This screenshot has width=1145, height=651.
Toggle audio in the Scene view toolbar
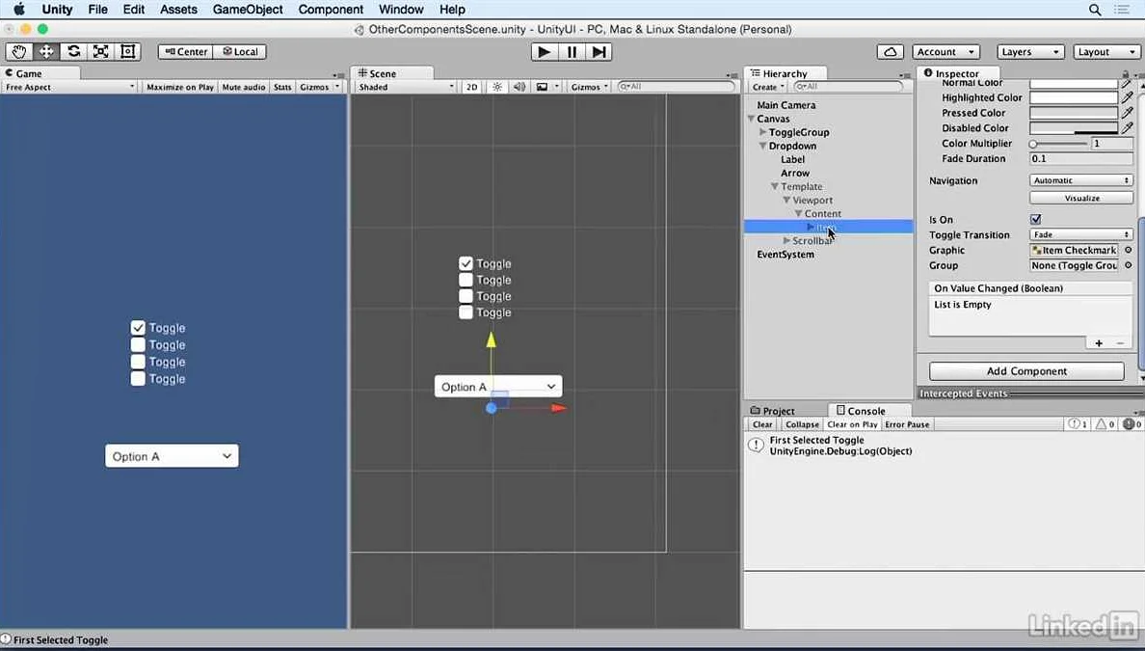[x=519, y=86]
